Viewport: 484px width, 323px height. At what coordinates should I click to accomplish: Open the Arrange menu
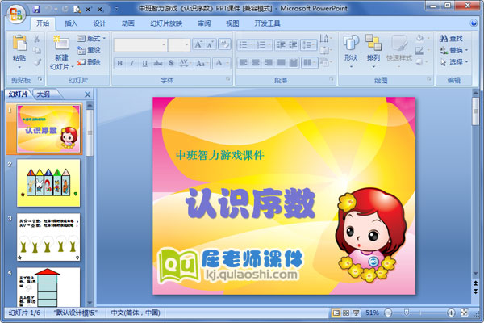373,51
